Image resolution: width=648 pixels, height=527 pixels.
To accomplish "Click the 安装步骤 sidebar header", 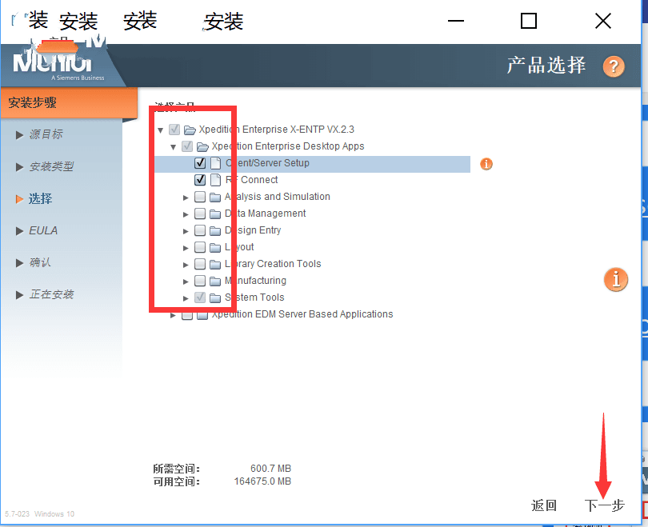I will 32,102.
